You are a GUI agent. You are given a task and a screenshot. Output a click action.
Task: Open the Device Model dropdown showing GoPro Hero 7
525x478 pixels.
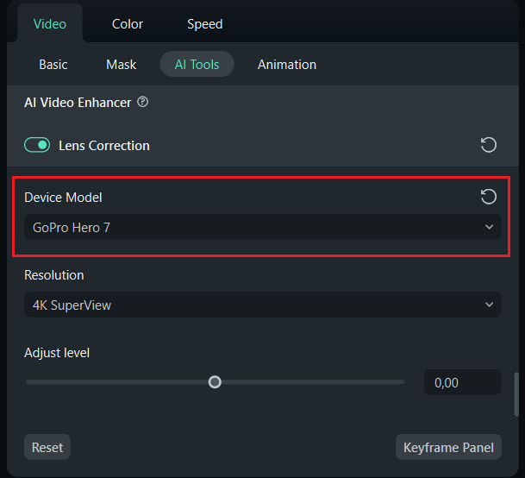(262, 227)
